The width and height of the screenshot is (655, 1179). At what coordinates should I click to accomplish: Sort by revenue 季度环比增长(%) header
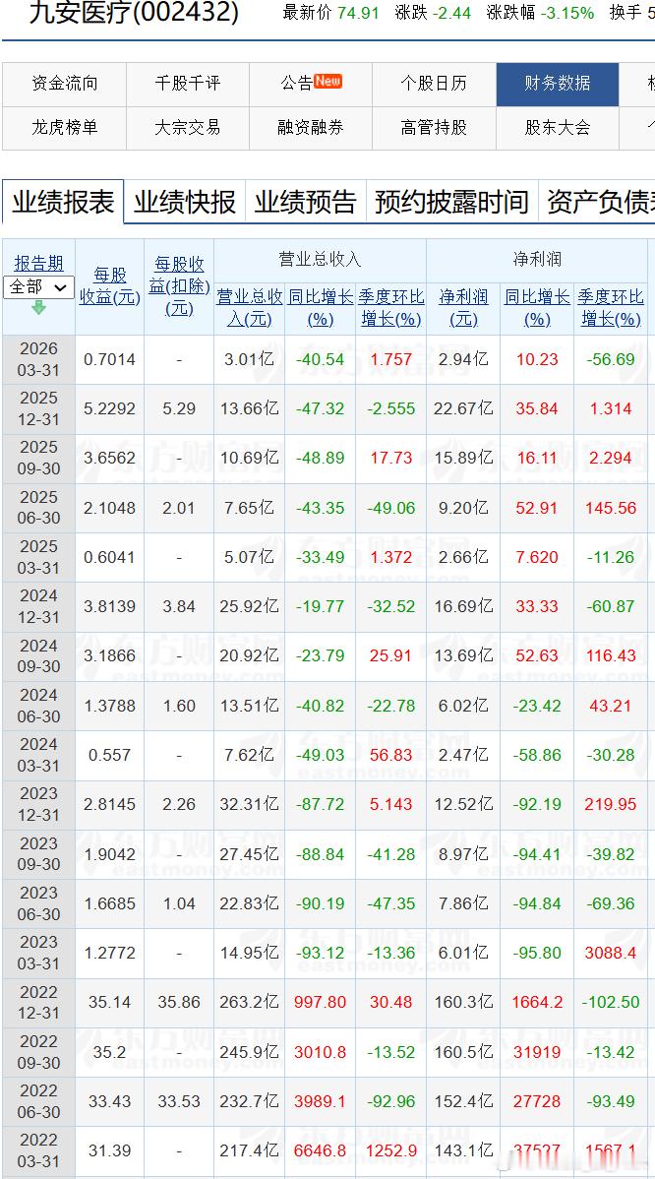click(390, 307)
